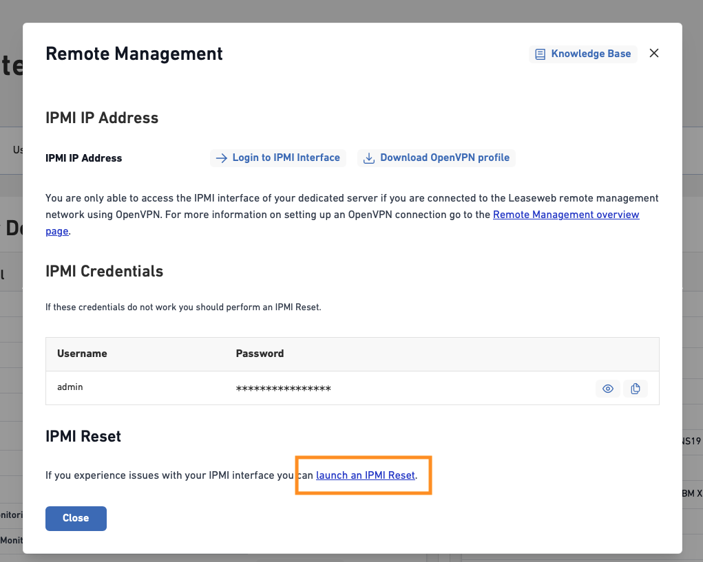This screenshot has height=562, width=703.
Task: Open the Remote Management overview page link
Action: (566, 215)
